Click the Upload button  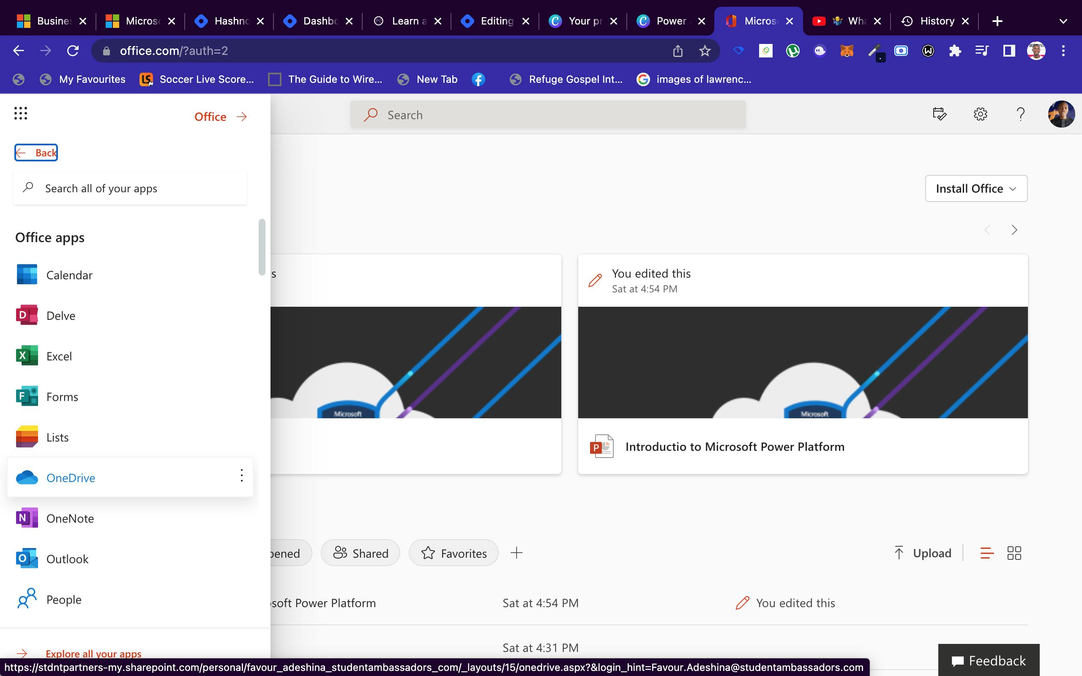(922, 553)
